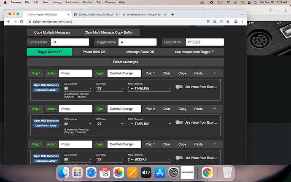Open Msg 3 MIDI Channel BIGSKY dropdown
The width and height of the screenshot is (291, 182).
149,160
